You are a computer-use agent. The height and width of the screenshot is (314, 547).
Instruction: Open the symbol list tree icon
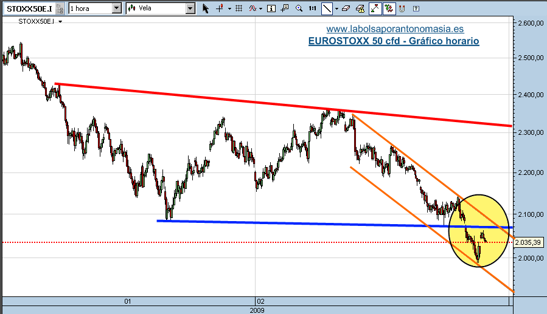click(60, 9)
